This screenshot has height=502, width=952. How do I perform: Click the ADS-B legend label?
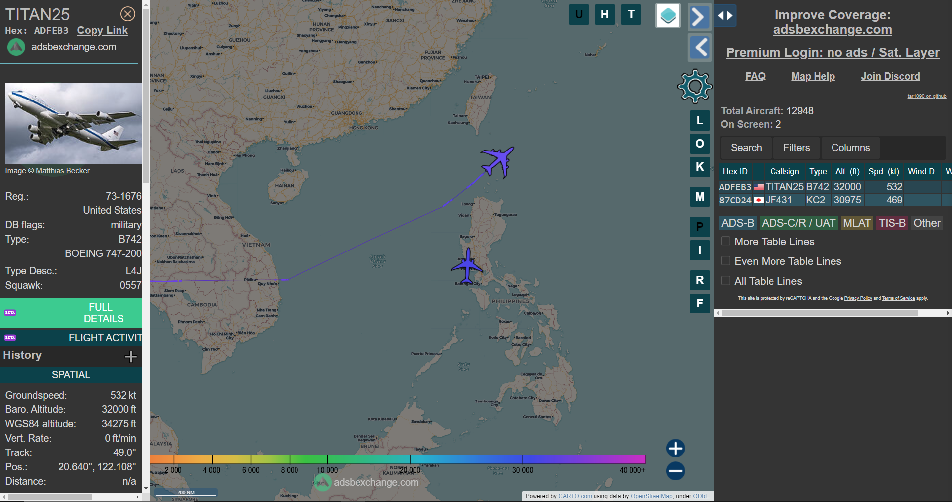click(738, 223)
